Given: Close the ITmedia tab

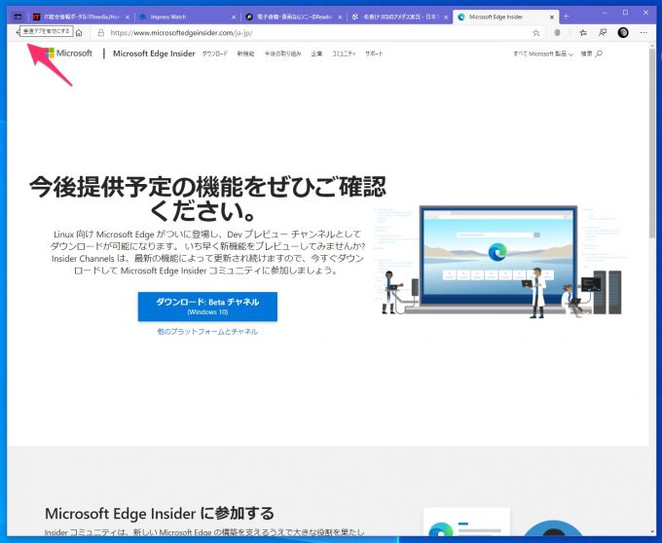Looking at the screenshot, I should (128, 18).
